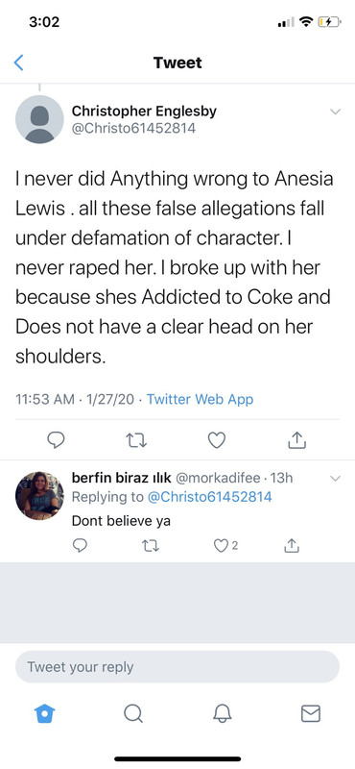The height and width of the screenshot is (769, 355).
Task: Tap the back arrow in the header
Action: [x=18, y=62]
